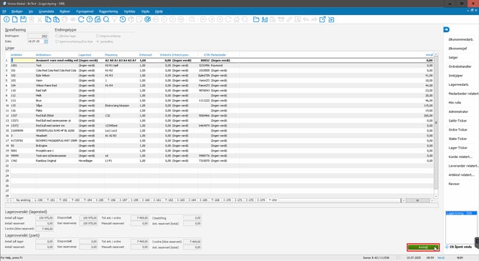The height and width of the screenshot is (261, 479).
Task: Open the Grunndata menu
Action: (46, 11)
